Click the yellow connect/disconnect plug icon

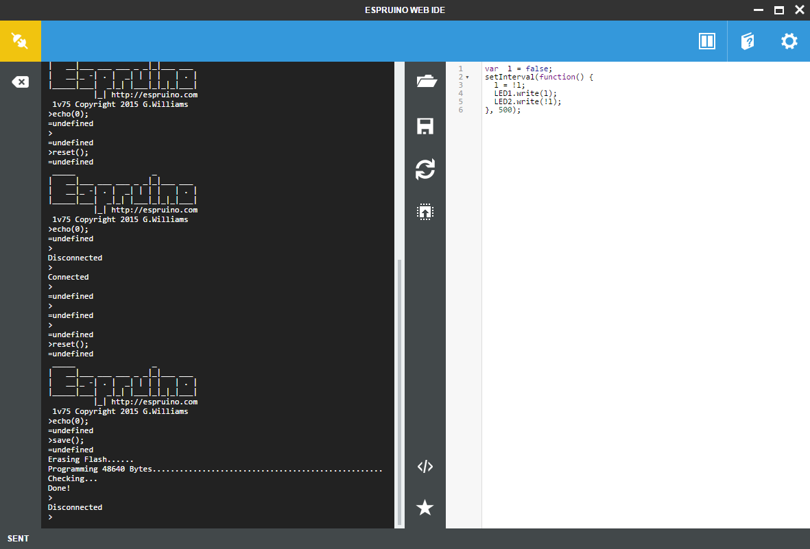20,41
